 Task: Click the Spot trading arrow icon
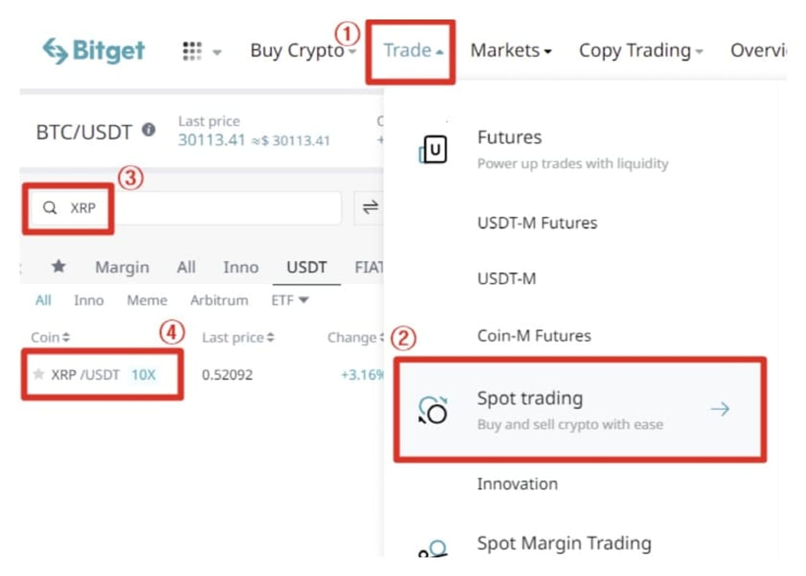point(720,409)
